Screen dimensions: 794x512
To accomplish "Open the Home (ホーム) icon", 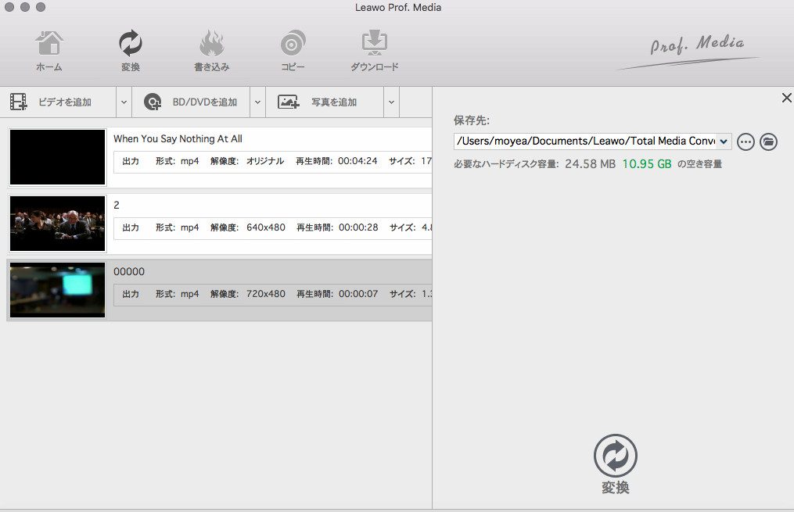I will pos(49,52).
